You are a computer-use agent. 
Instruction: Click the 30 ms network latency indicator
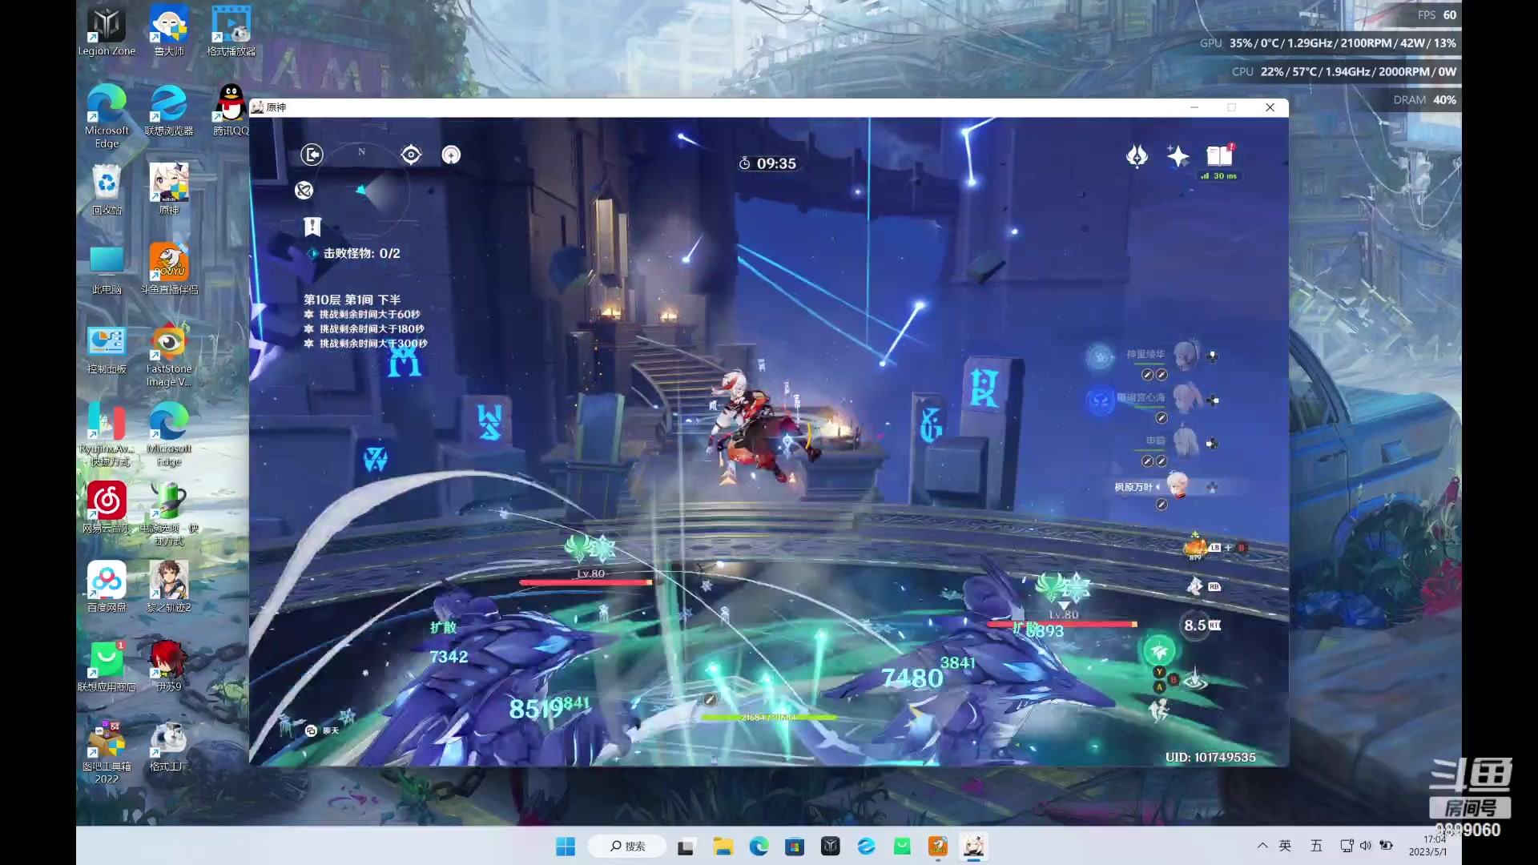tap(1219, 176)
